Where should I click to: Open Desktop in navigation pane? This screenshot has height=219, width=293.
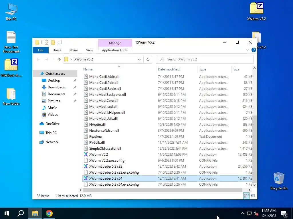coord(54,80)
